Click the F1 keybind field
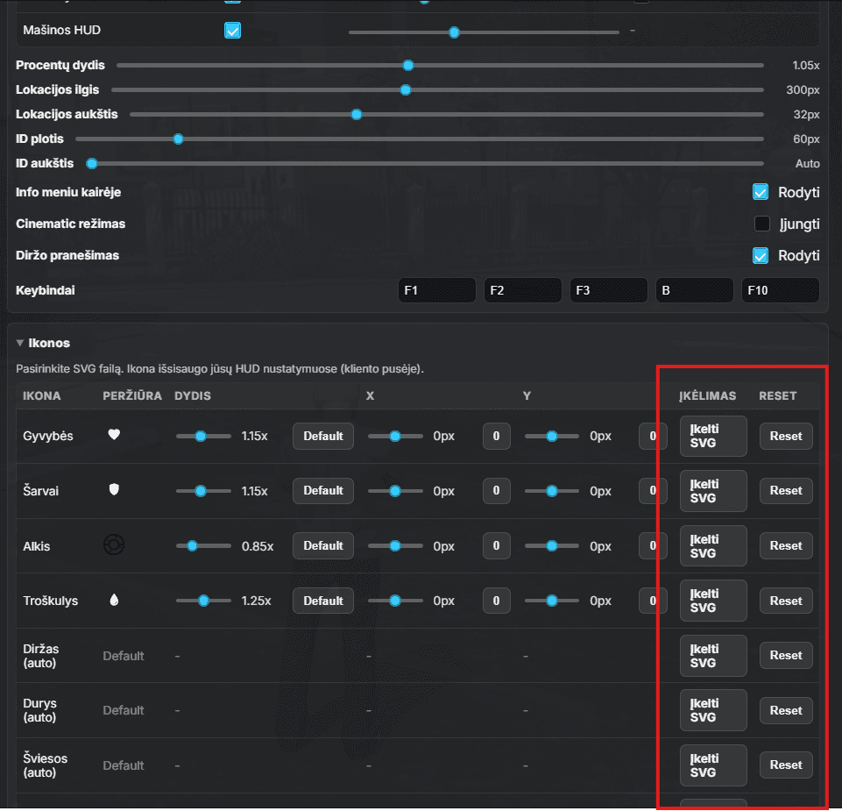The height and width of the screenshot is (811, 842). pos(436,290)
